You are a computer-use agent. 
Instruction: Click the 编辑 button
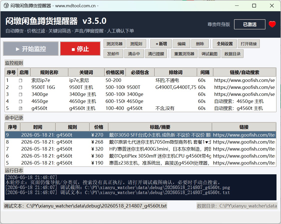(x=181, y=44)
